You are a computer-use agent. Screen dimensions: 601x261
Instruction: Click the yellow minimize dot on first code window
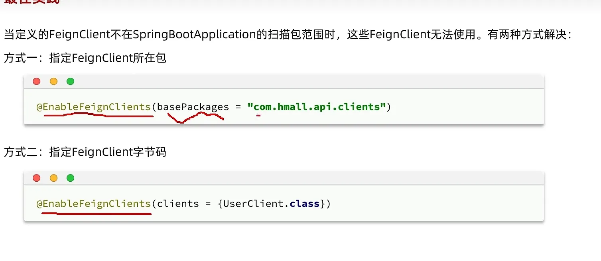tap(53, 81)
